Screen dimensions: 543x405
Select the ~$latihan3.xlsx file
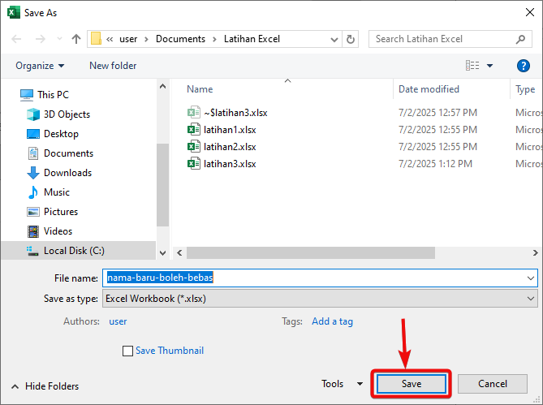(235, 113)
